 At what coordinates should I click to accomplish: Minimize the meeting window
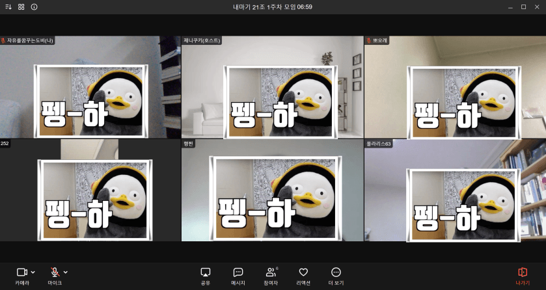pos(510,7)
